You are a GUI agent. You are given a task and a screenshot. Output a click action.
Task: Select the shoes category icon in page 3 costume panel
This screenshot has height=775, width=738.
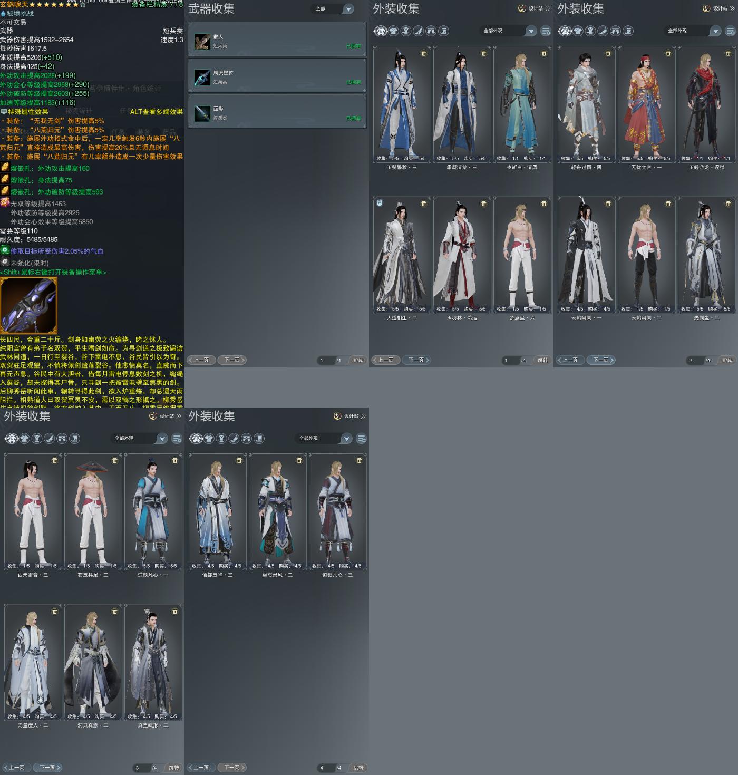(75, 439)
